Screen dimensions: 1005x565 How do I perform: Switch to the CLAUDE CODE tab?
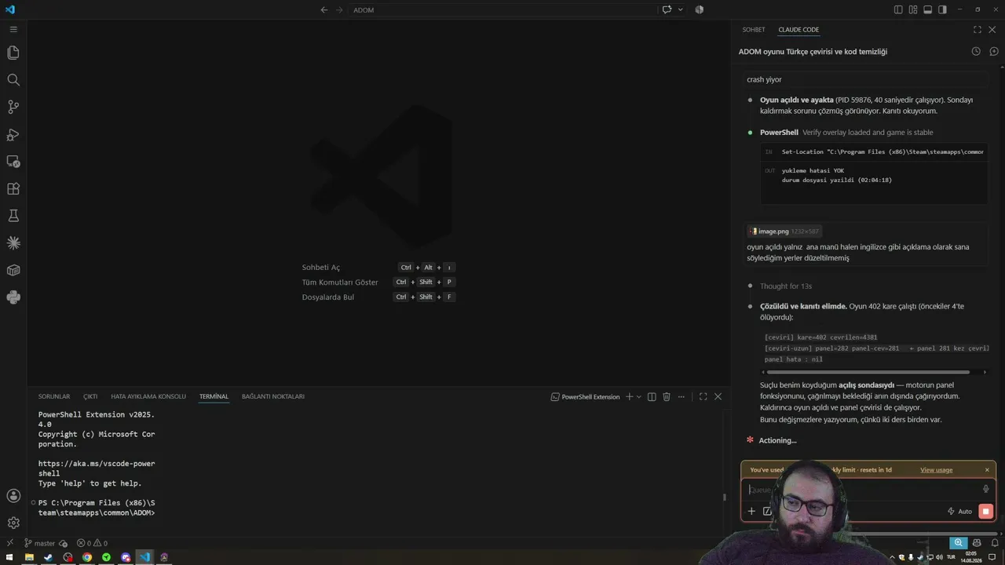coord(799,30)
